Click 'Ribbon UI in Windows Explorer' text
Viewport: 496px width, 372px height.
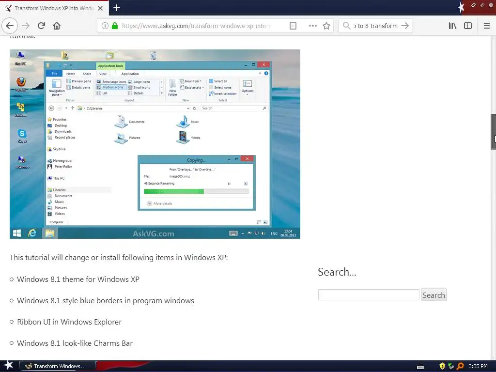pyautogui.click(x=69, y=322)
